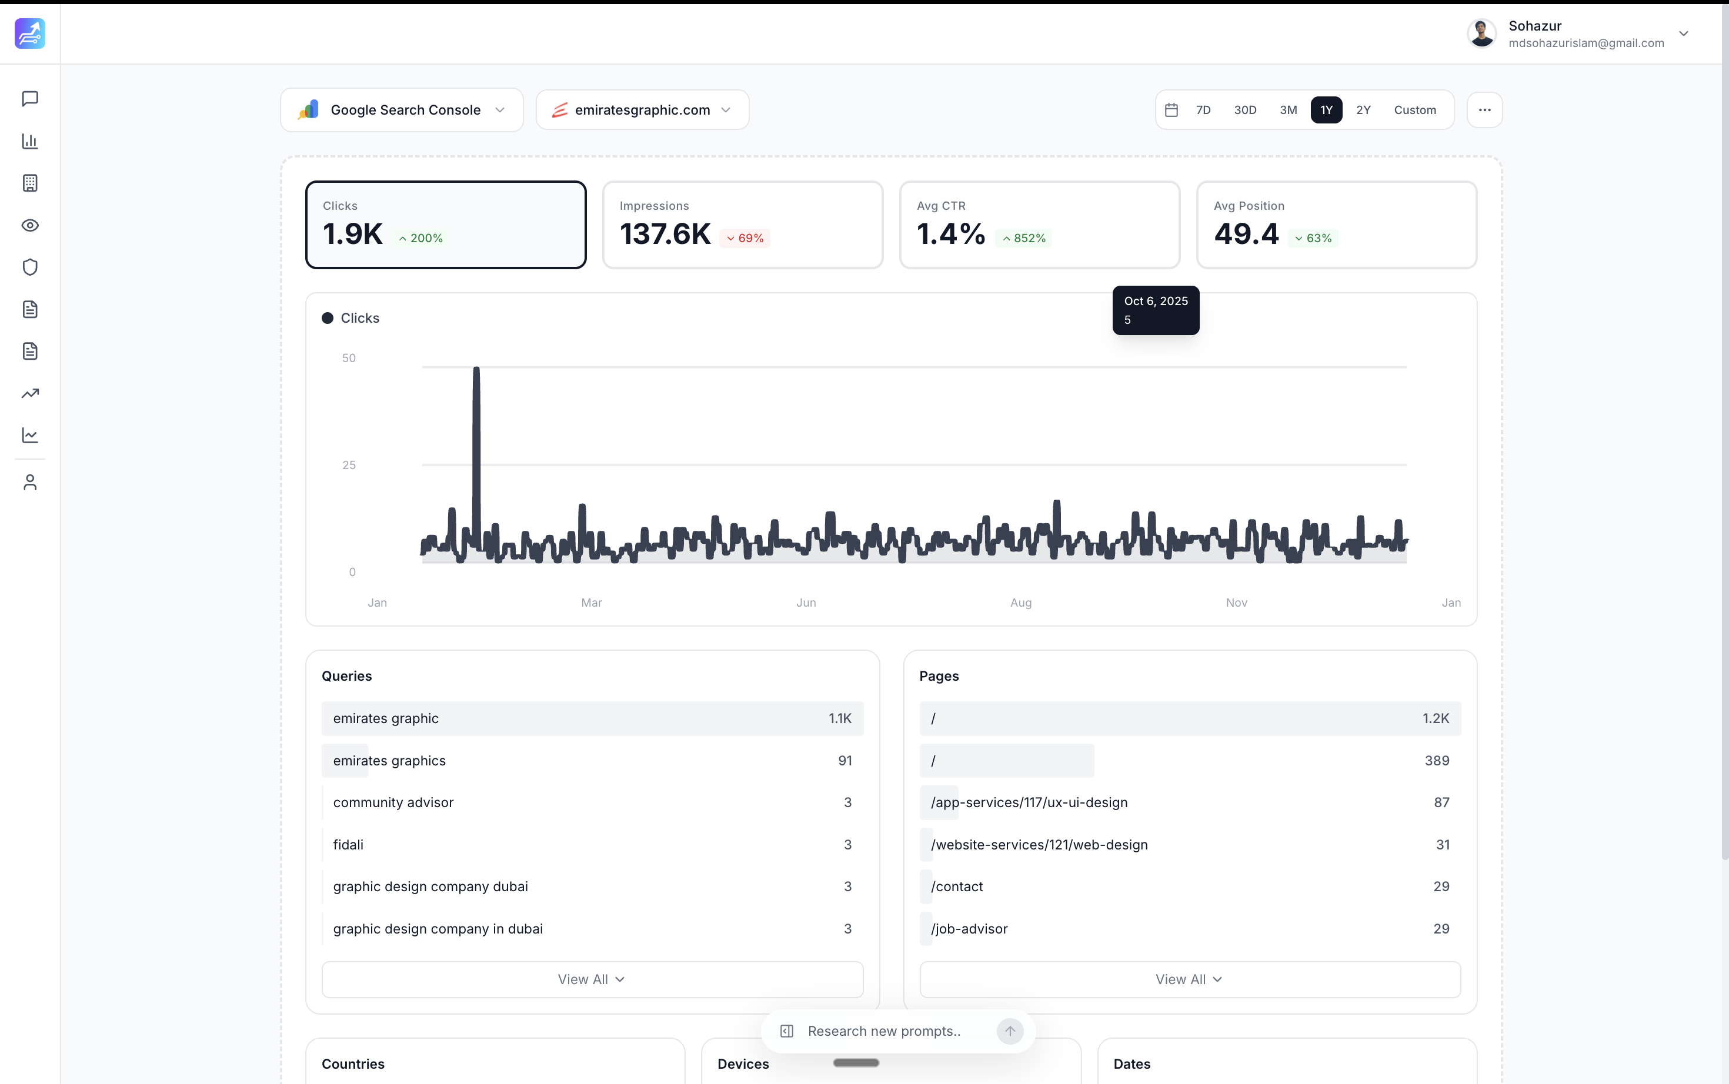The height and width of the screenshot is (1084, 1729).
Task: Open the building icon in the sidebar
Action: tap(29, 183)
